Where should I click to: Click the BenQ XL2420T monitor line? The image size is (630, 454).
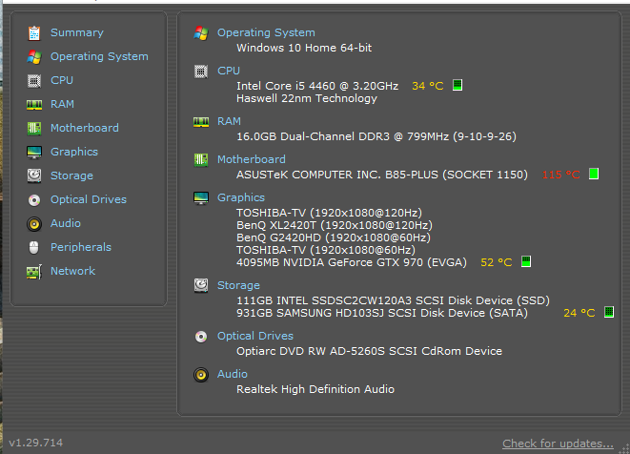pyautogui.click(x=335, y=225)
